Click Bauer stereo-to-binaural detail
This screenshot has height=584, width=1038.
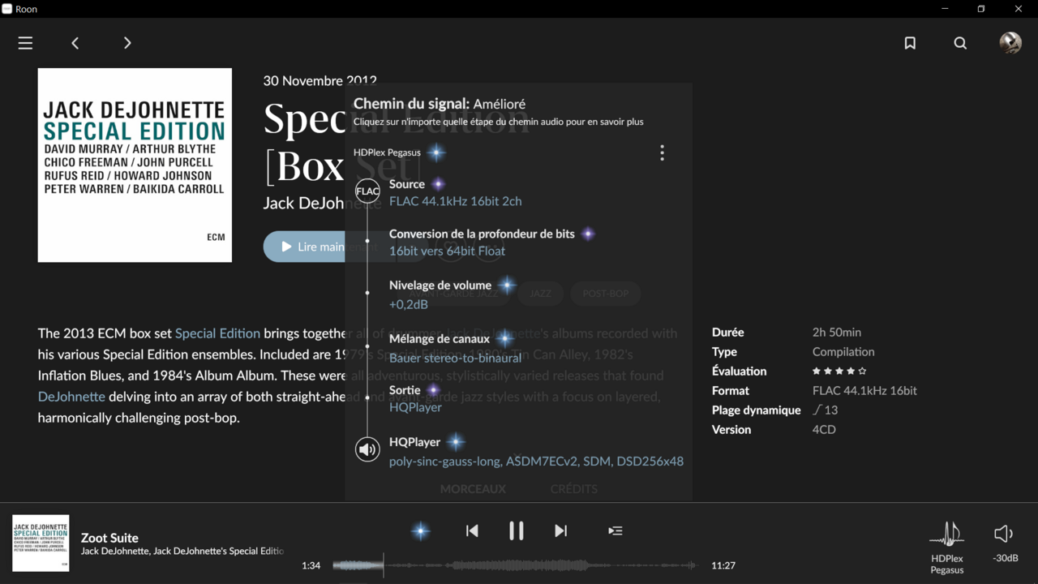(455, 358)
